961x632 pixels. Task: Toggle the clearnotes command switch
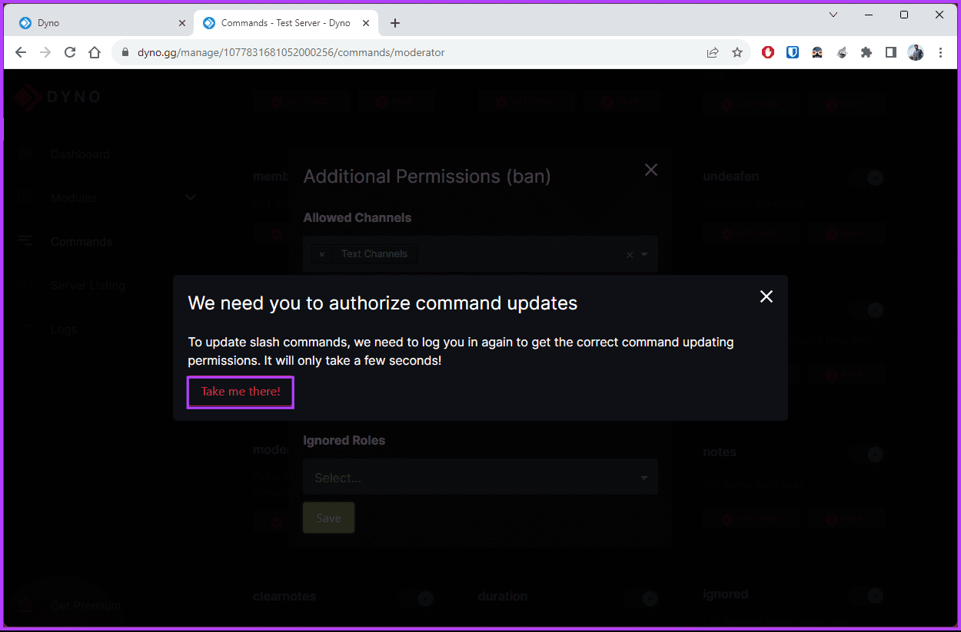(417, 598)
